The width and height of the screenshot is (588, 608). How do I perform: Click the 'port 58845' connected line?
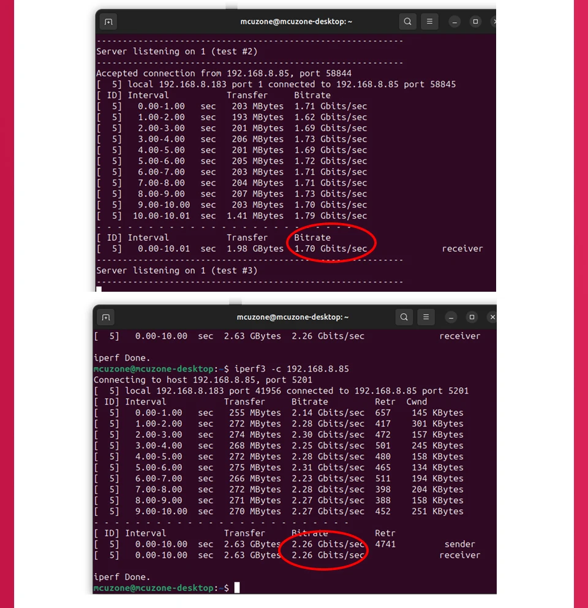coord(276,84)
